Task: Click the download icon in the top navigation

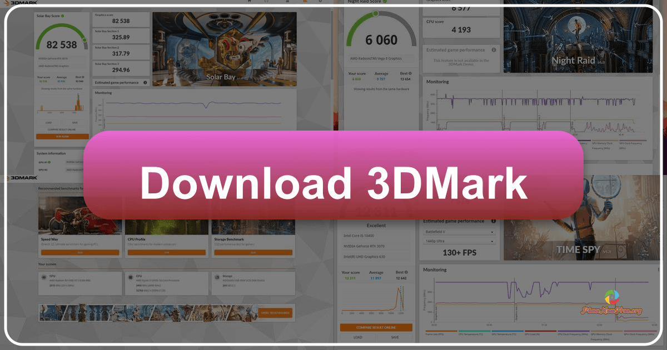Action: point(287,2)
